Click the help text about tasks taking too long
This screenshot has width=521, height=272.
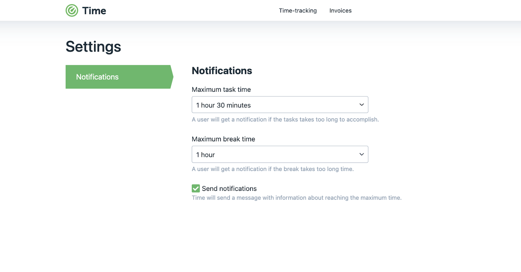click(x=285, y=120)
